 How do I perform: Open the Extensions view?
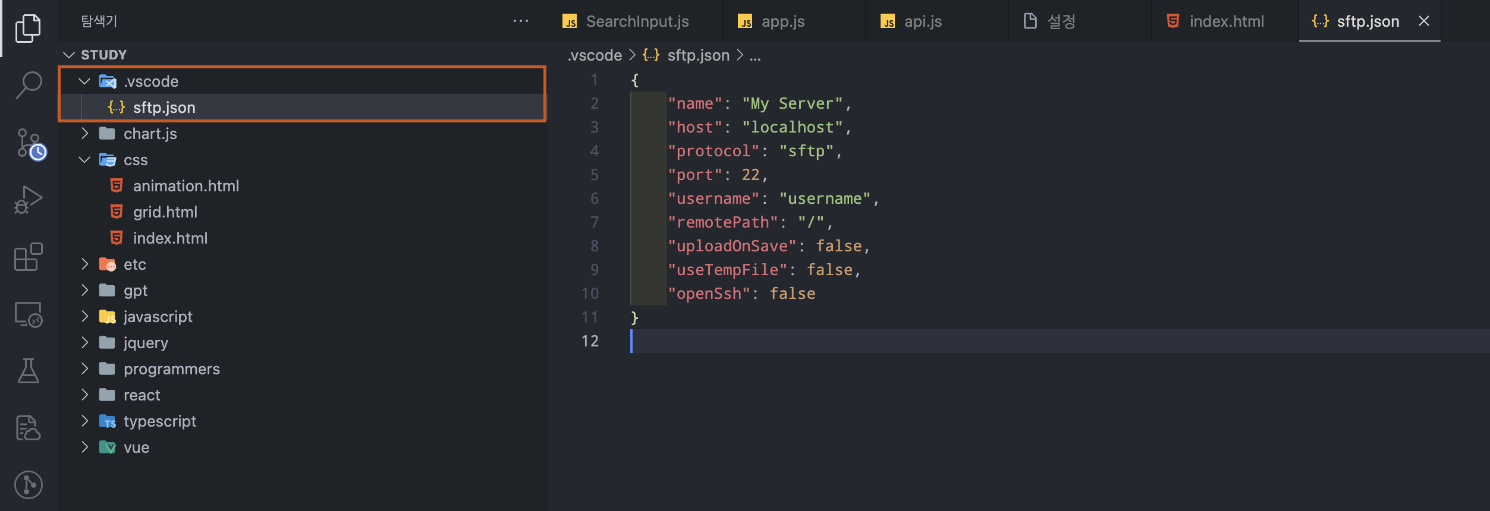(x=28, y=257)
